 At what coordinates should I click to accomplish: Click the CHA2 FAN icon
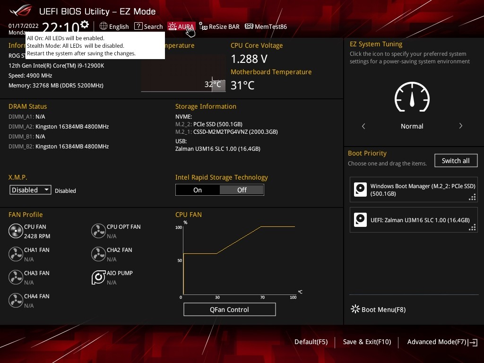(98, 254)
